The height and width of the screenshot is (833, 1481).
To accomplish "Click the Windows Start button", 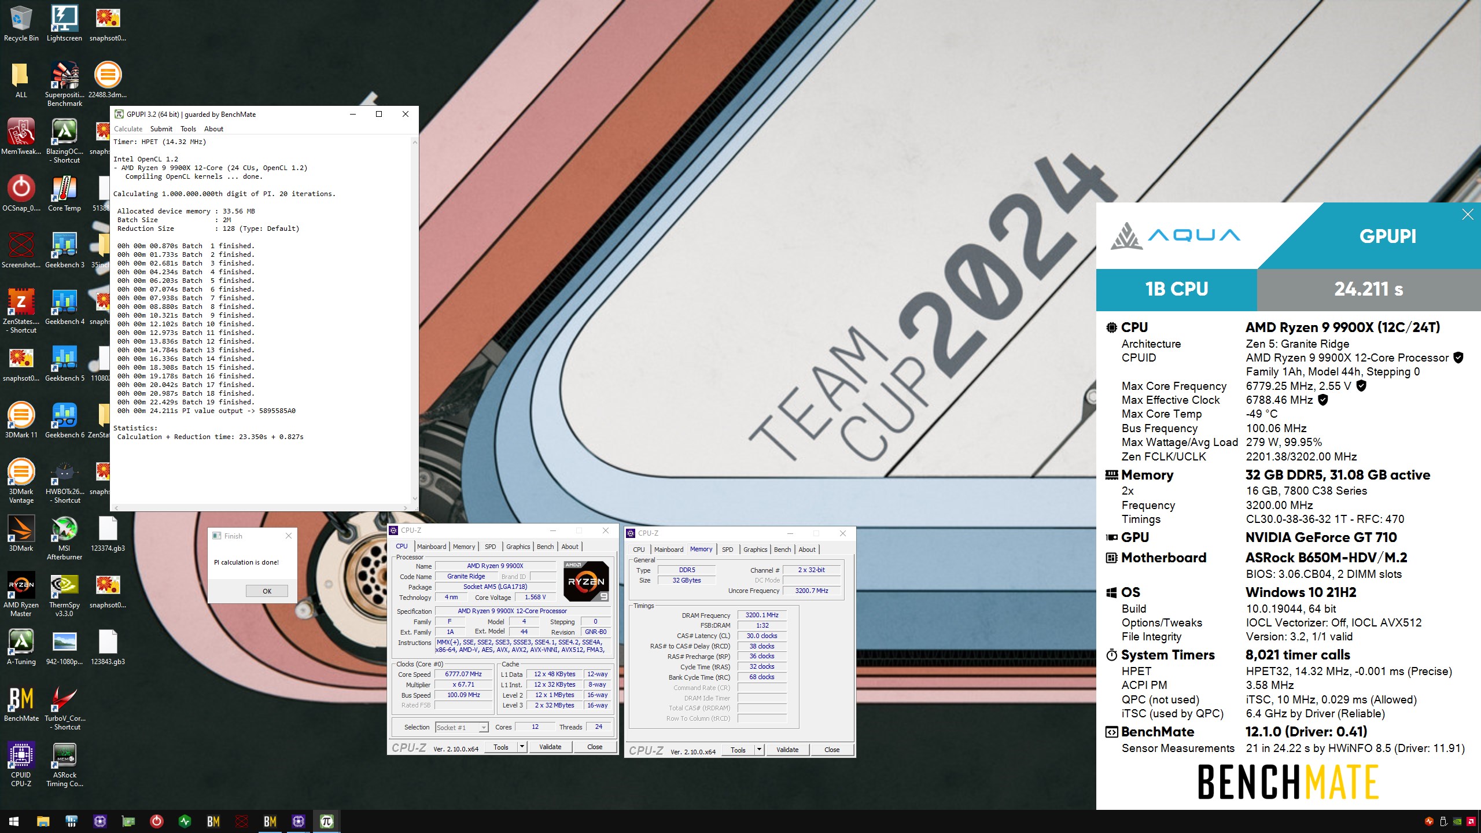I will coord(14,821).
